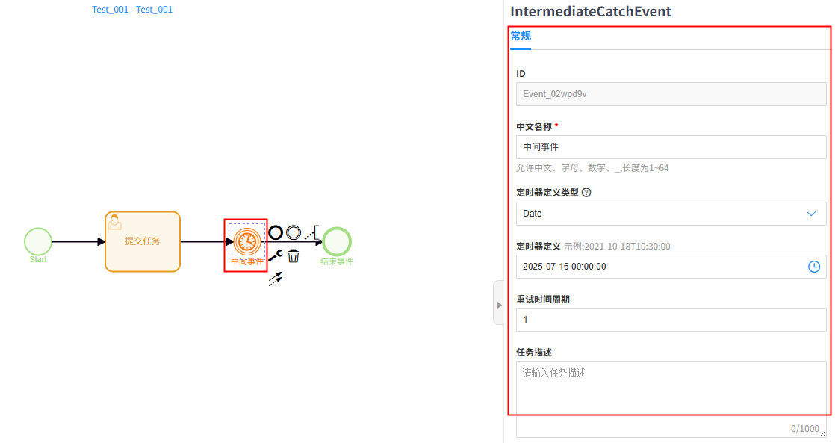835x443 pixels.
Task: Add a text annotation from context pad
Action: coord(312,232)
